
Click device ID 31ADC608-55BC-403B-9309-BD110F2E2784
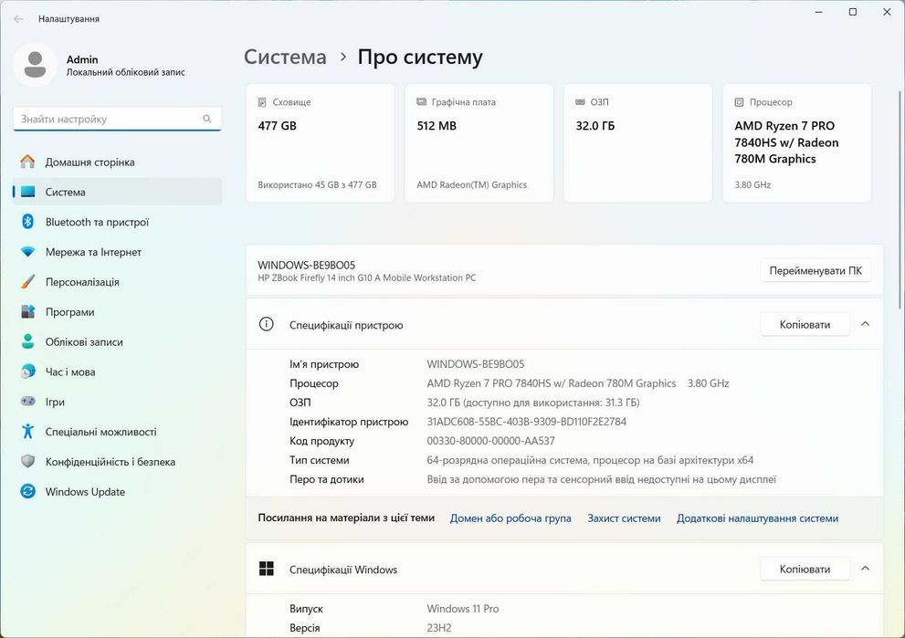[x=526, y=422]
